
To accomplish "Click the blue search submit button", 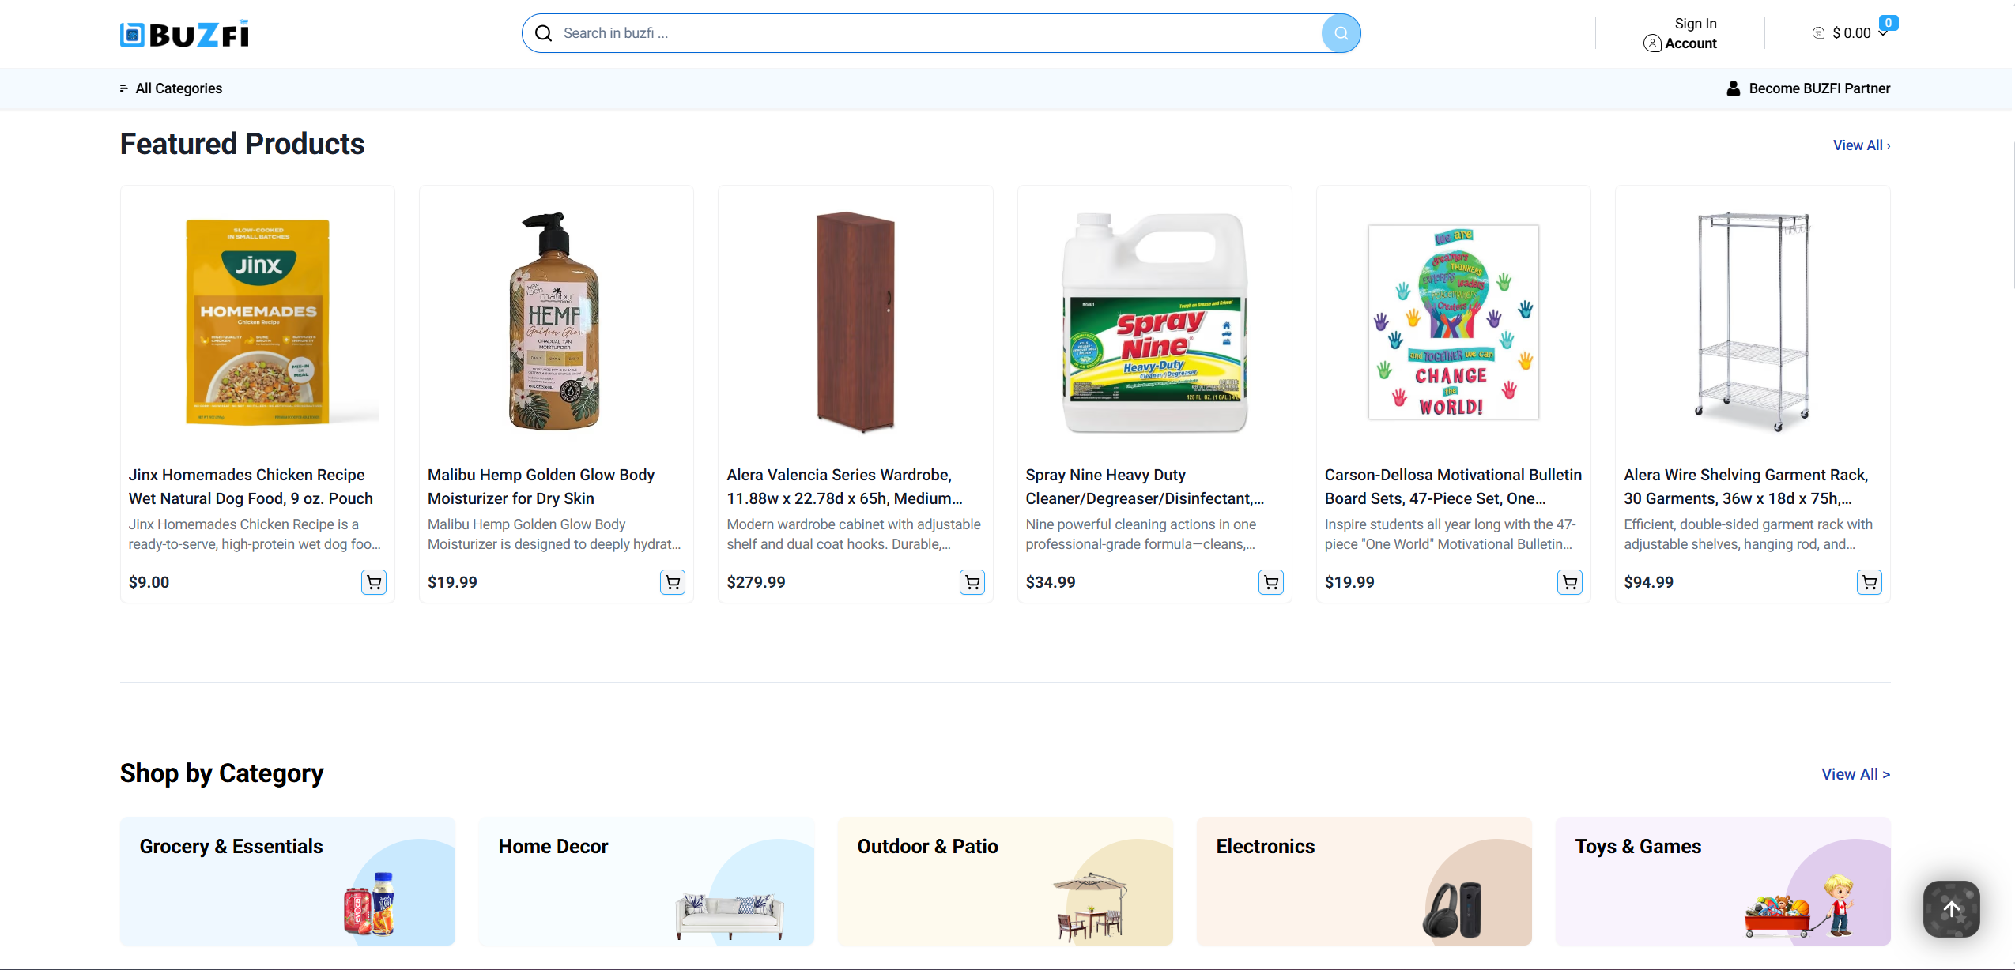I will coord(1341,33).
